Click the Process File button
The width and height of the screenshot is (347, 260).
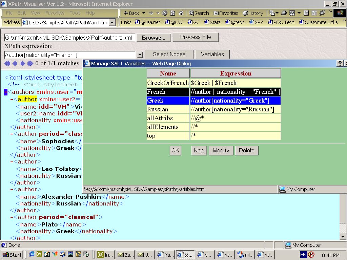pyautogui.click(x=196, y=37)
